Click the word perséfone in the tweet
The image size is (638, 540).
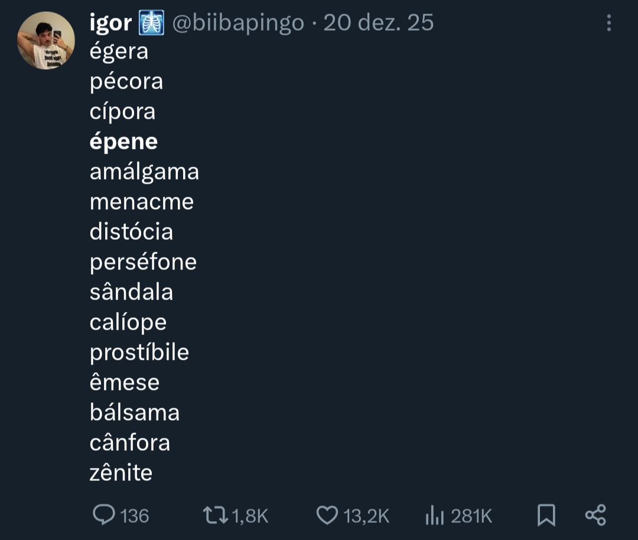point(143,262)
